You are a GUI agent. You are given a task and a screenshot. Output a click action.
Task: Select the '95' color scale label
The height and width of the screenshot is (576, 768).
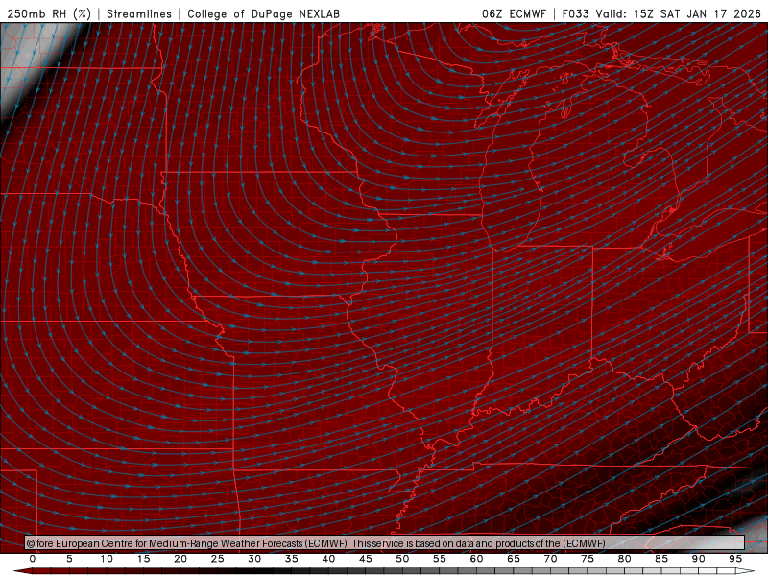pos(735,559)
